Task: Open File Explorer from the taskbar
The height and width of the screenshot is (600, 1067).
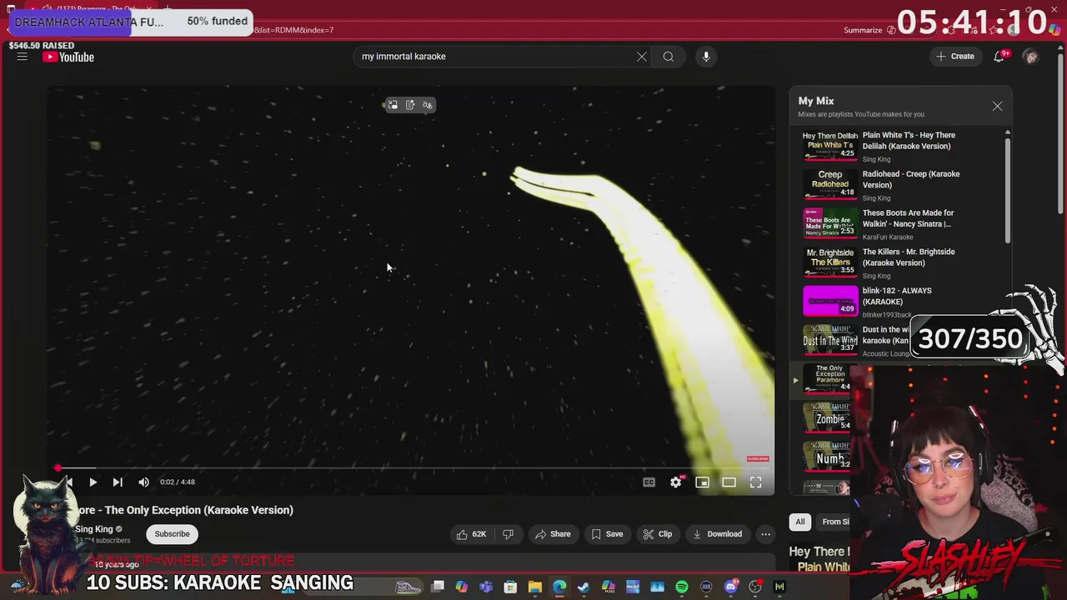Action: click(x=535, y=587)
